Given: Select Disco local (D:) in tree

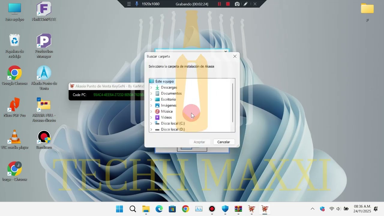Looking at the screenshot, I should (x=172, y=129).
